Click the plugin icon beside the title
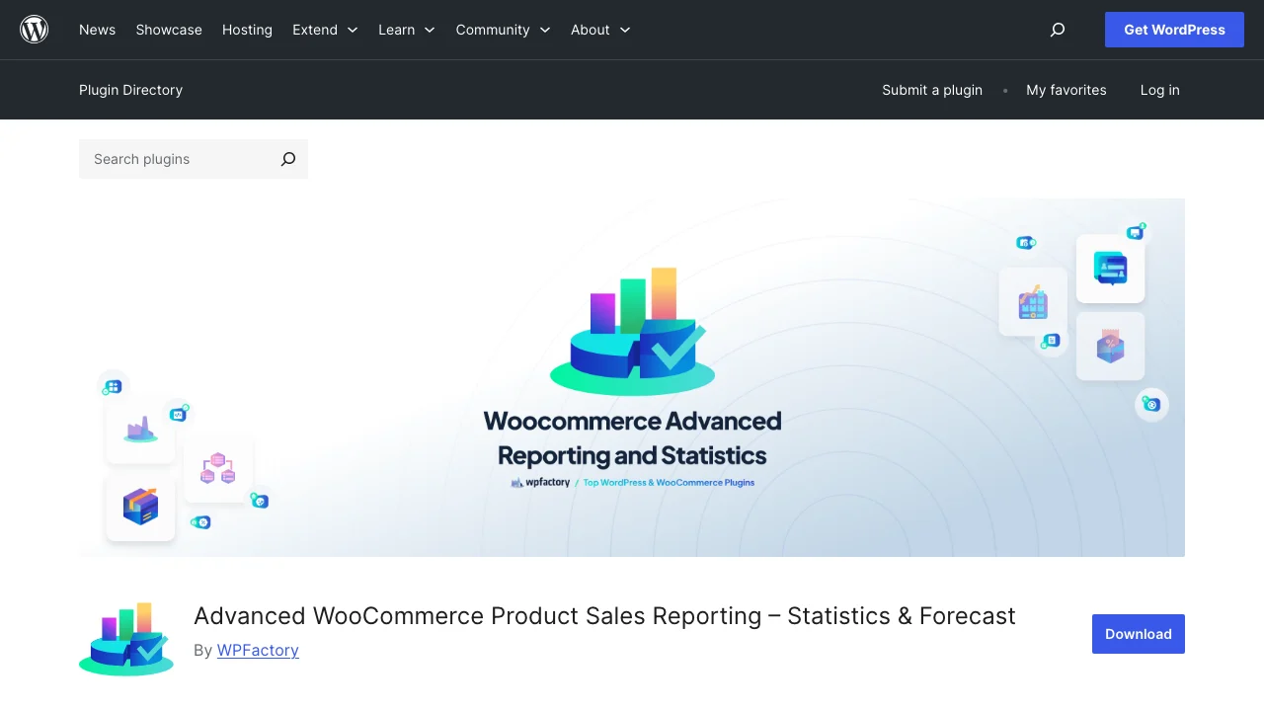This screenshot has width=1264, height=711. [x=126, y=639]
